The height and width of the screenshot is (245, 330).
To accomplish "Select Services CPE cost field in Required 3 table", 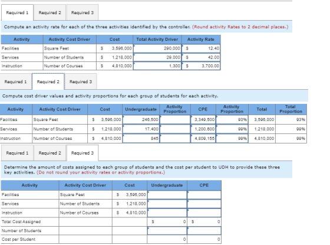I will pos(204,204).
